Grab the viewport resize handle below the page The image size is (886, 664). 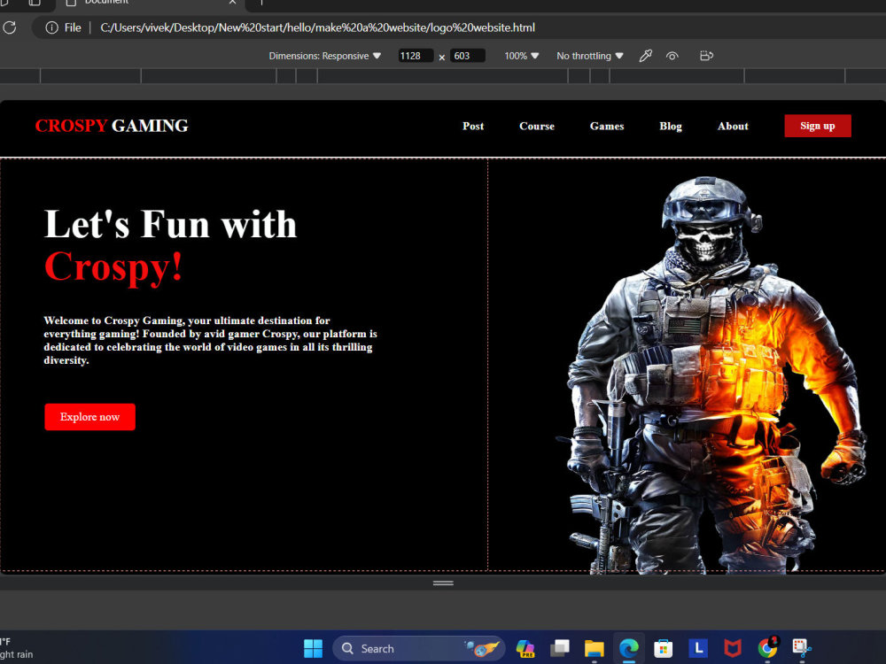(x=443, y=583)
